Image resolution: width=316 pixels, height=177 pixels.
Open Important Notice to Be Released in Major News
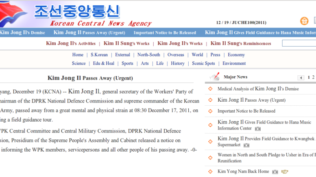point(246,111)
